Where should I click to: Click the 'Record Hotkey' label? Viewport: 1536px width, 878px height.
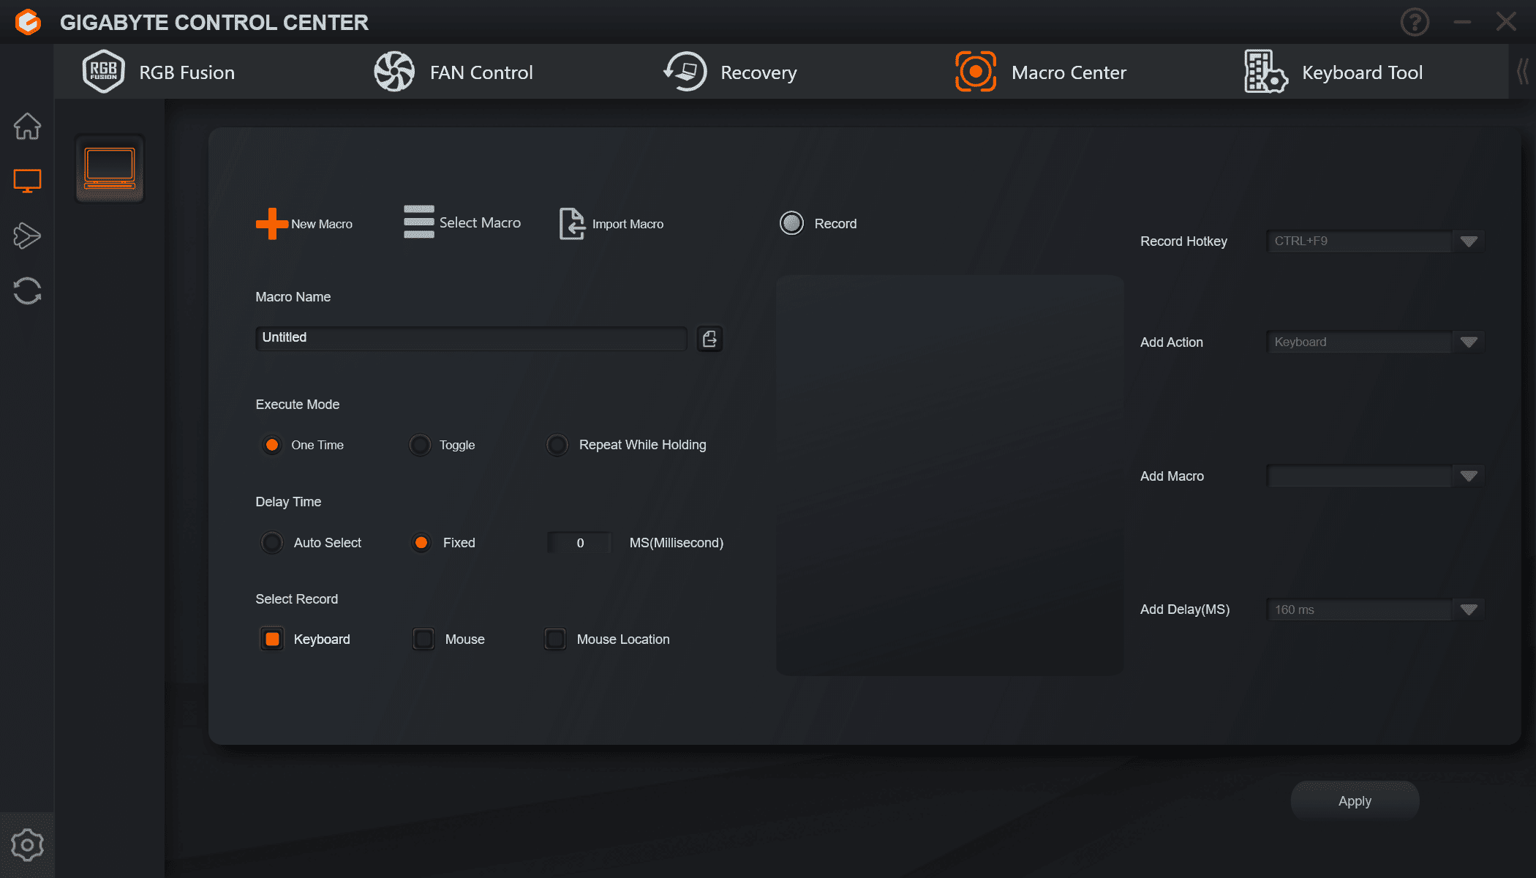coord(1183,241)
